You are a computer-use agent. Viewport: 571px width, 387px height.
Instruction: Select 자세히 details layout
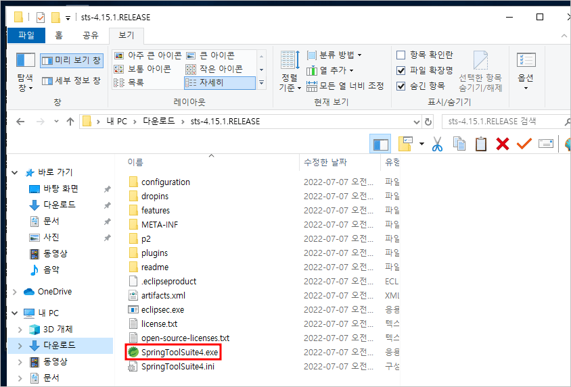(220, 83)
